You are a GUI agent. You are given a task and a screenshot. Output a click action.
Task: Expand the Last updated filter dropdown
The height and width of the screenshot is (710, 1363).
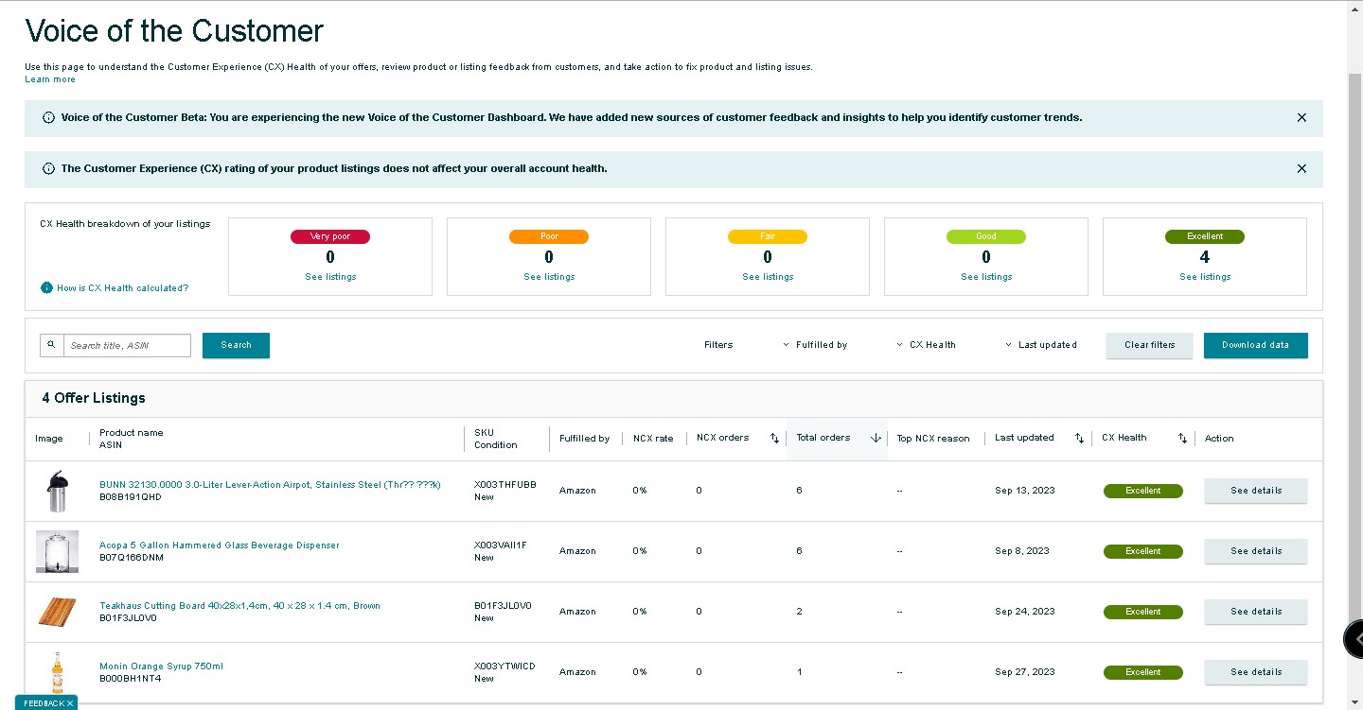(x=1041, y=345)
